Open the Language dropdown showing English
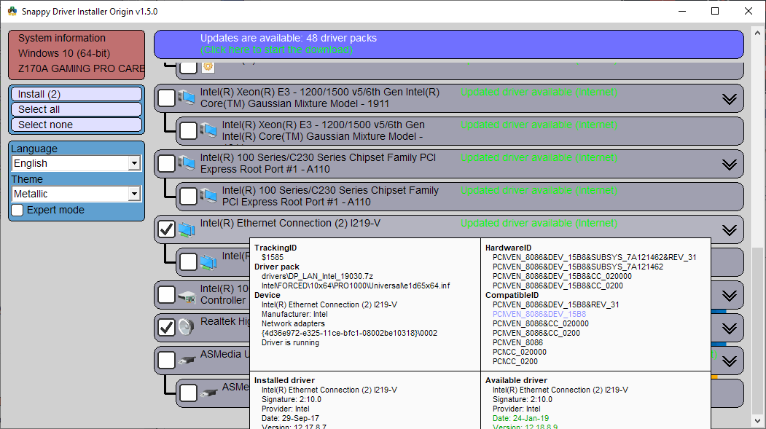Screen dimensions: 766x429 coord(77,163)
